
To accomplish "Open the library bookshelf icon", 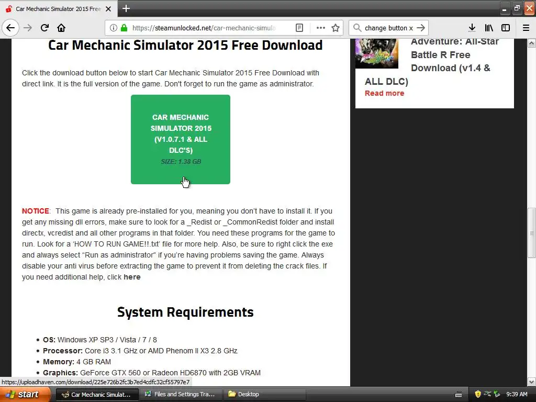I will pyautogui.click(x=489, y=28).
